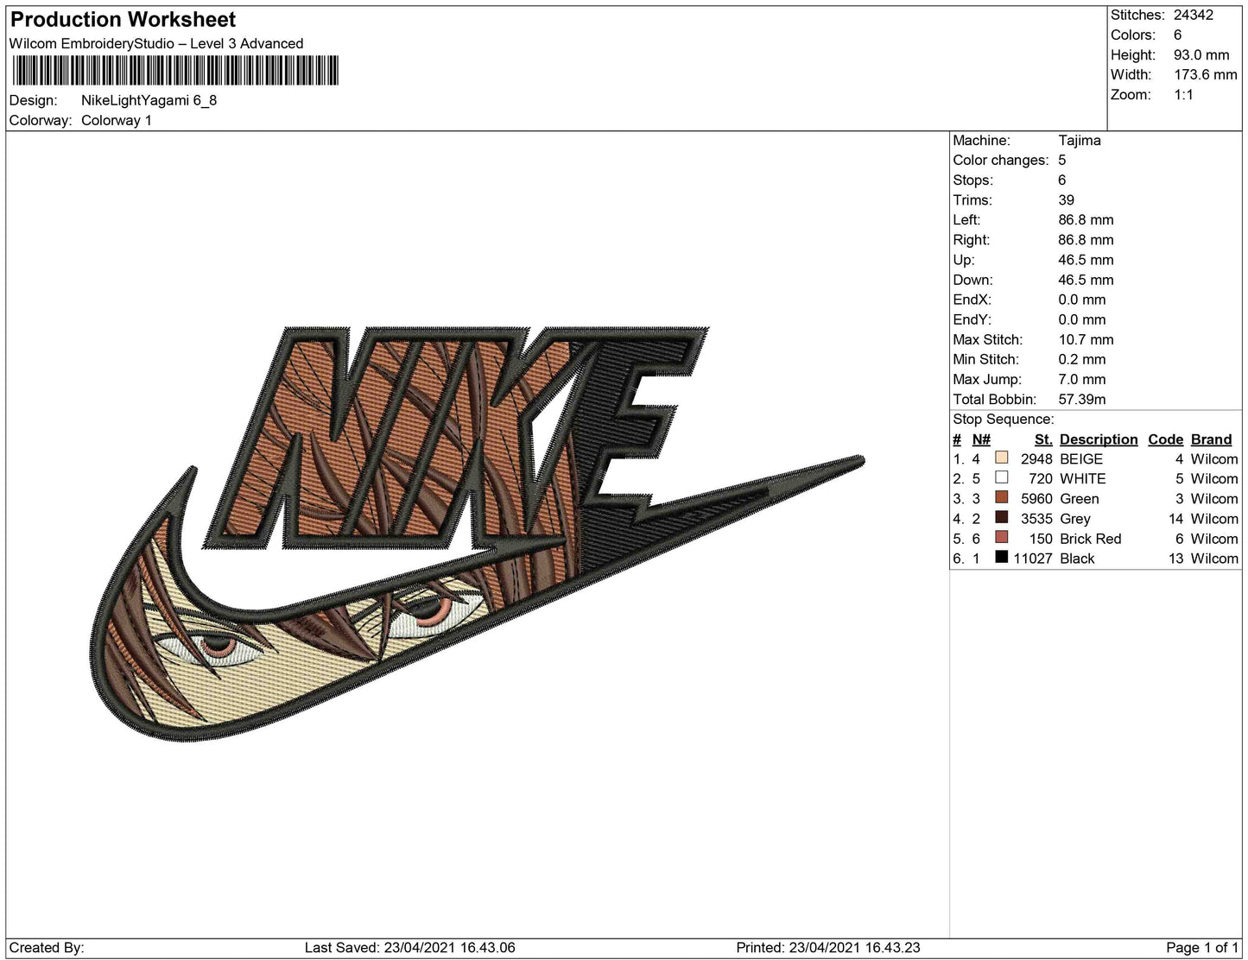Select the "Description" column header
Image resolution: width=1248 pixels, height=960 pixels.
(1099, 439)
